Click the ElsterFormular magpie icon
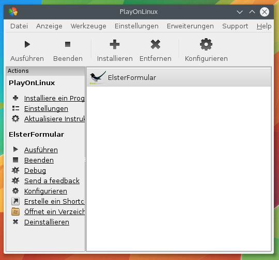 click(98, 78)
